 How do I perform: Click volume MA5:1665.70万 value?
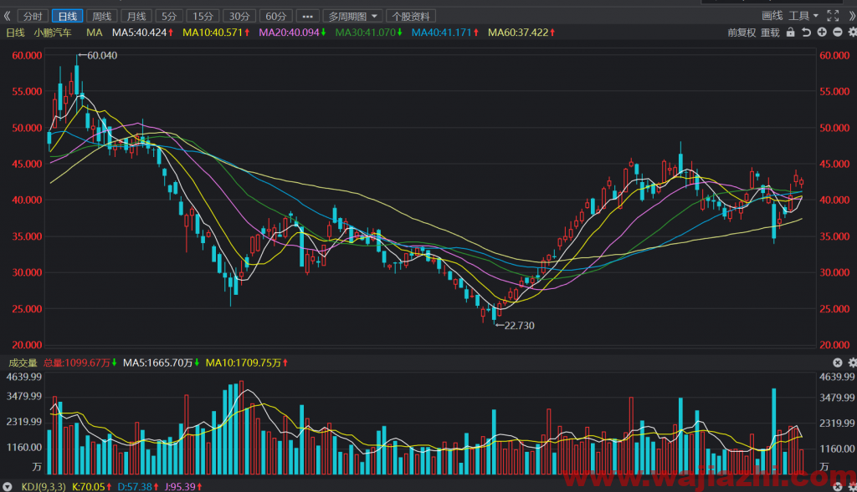(161, 363)
